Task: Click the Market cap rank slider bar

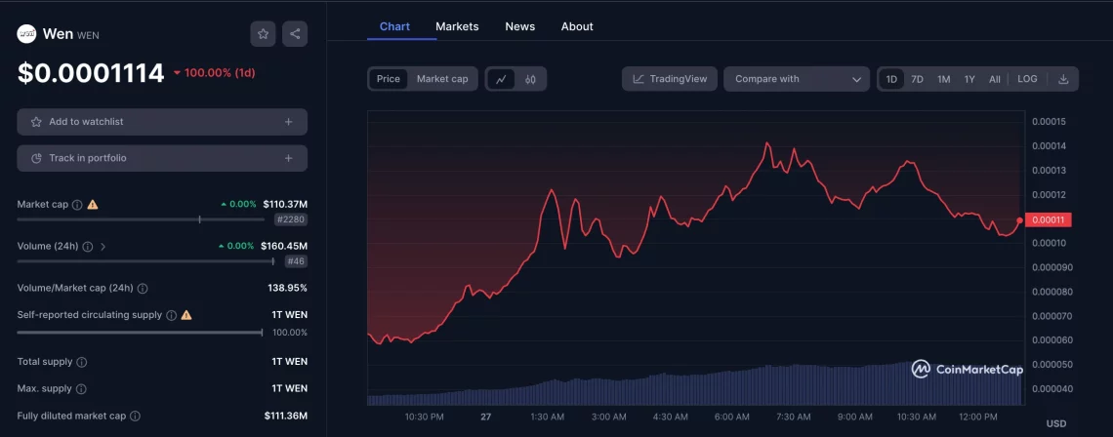Action: click(141, 219)
